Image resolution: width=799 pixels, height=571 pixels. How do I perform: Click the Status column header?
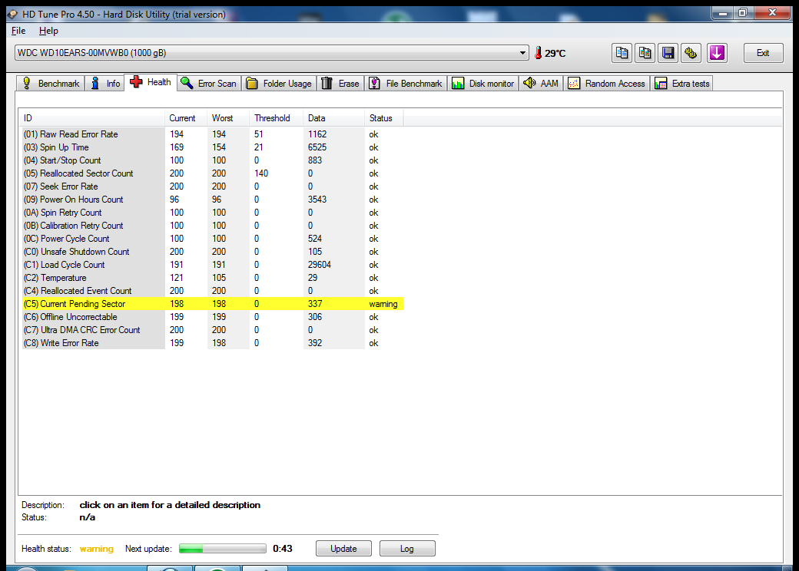[x=383, y=118]
